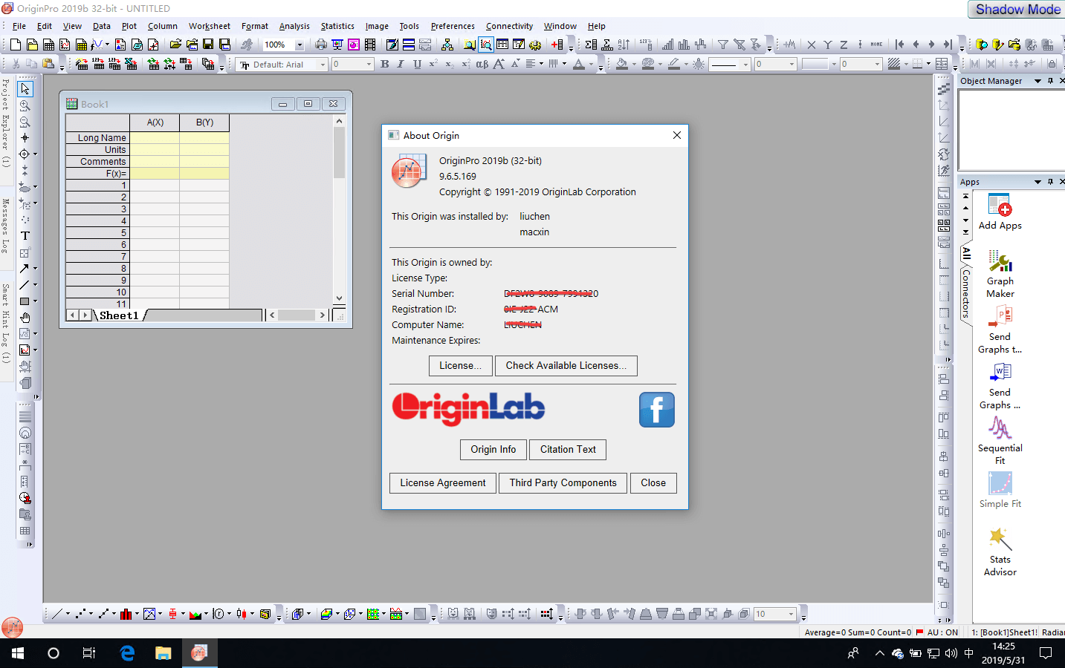The width and height of the screenshot is (1065, 668).
Task: Open File Explorer from the Windows taskbar
Action: pyautogui.click(x=163, y=653)
